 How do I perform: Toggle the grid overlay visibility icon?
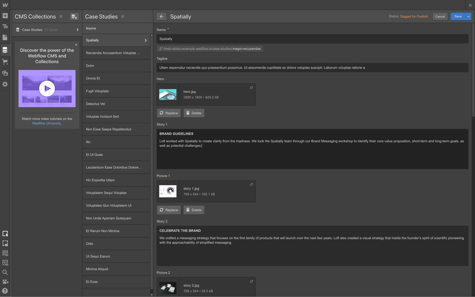(x=5, y=253)
